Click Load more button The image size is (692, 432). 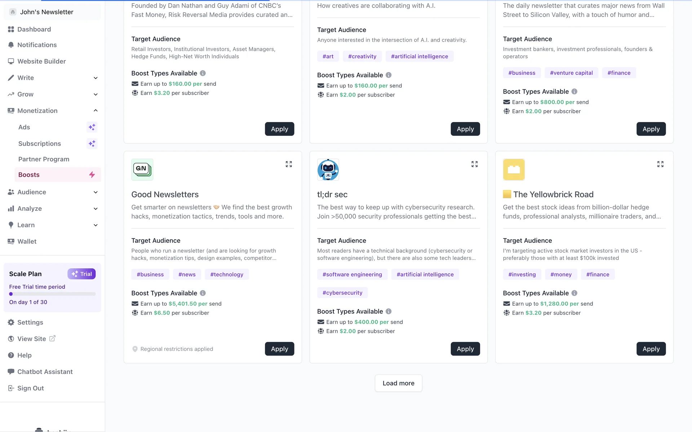(x=398, y=383)
